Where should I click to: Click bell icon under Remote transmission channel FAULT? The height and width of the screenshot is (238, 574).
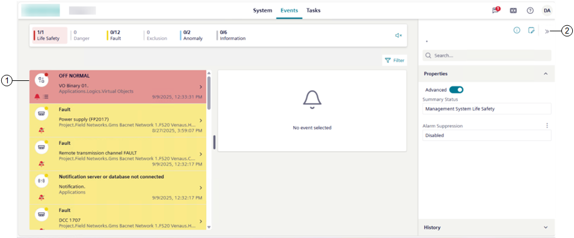[42, 164]
